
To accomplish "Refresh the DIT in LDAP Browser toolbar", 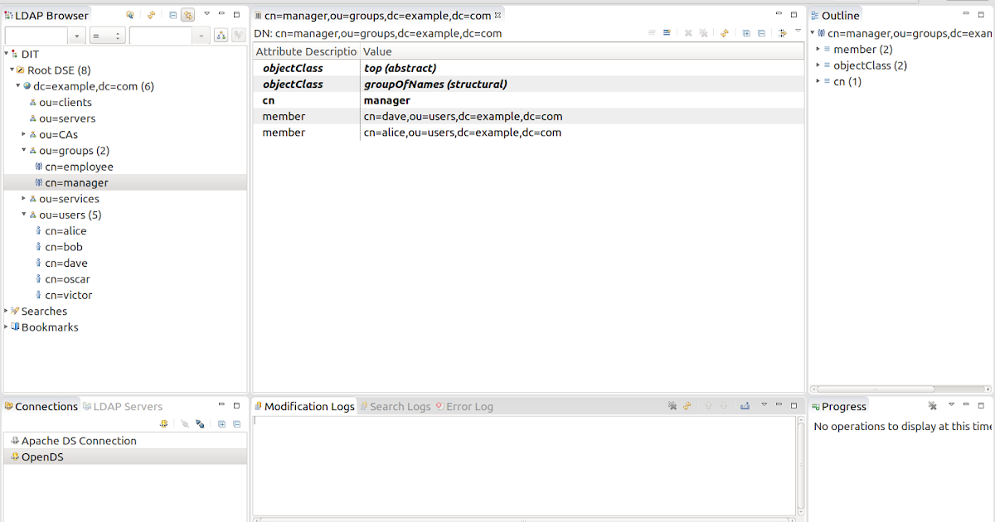I will [x=150, y=16].
